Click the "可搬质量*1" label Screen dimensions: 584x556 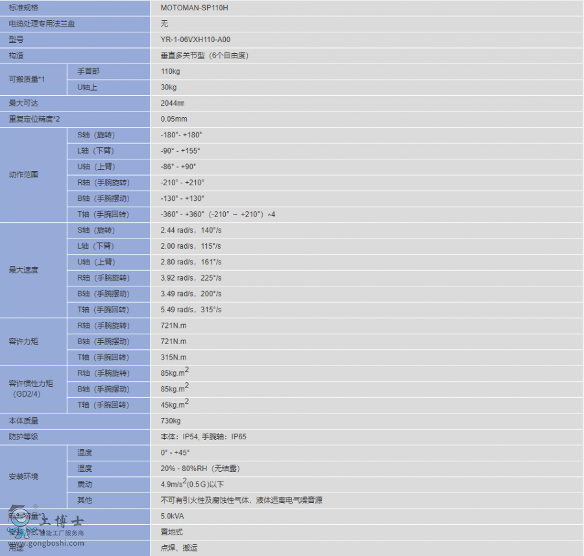coord(27,79)
